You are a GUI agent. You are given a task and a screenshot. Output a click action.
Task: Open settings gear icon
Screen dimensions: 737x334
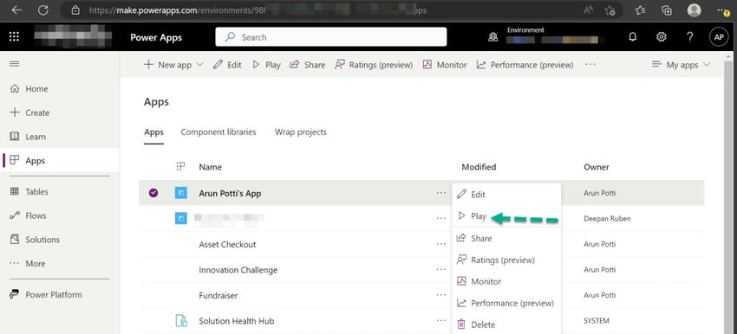click(x=662, y=37)
